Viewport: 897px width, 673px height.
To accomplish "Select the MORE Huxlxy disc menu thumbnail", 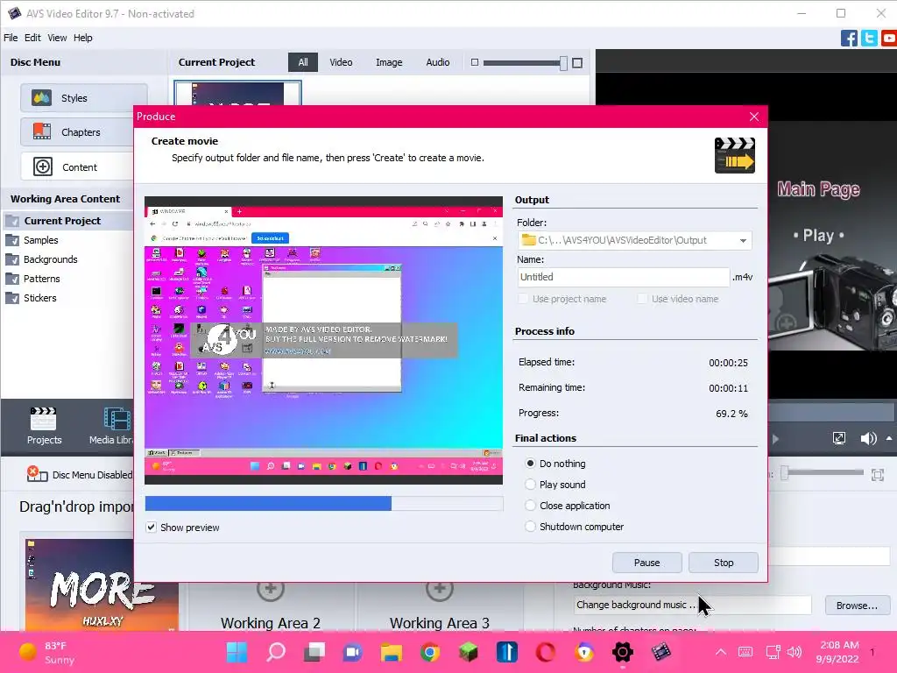I will [102, 584].
